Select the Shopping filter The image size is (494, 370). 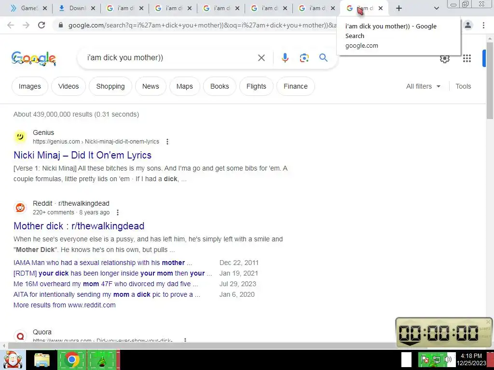(110, 86)
